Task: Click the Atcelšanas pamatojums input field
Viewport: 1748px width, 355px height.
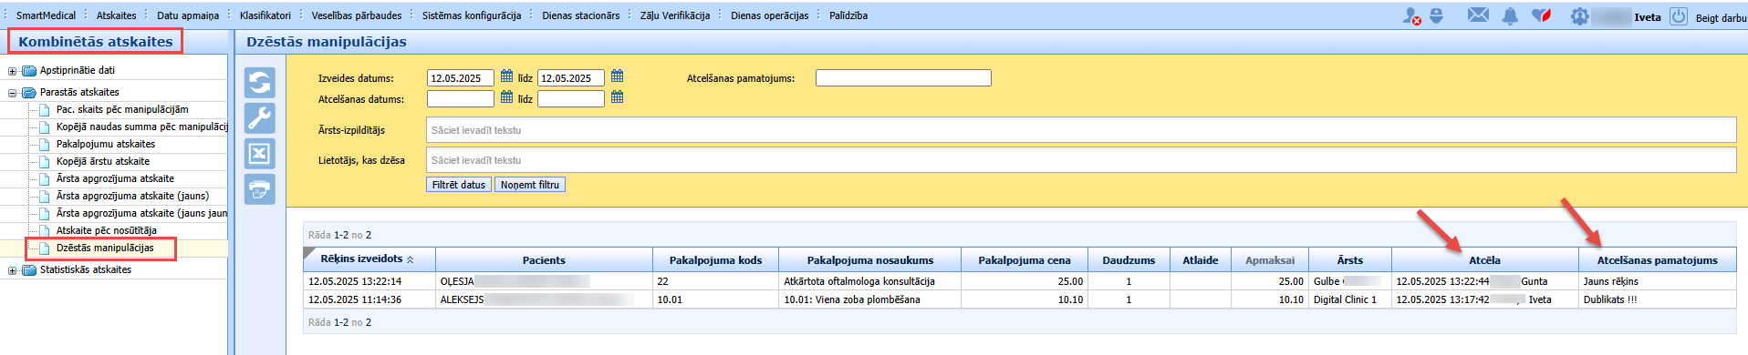Action: (x=903, y=78)
